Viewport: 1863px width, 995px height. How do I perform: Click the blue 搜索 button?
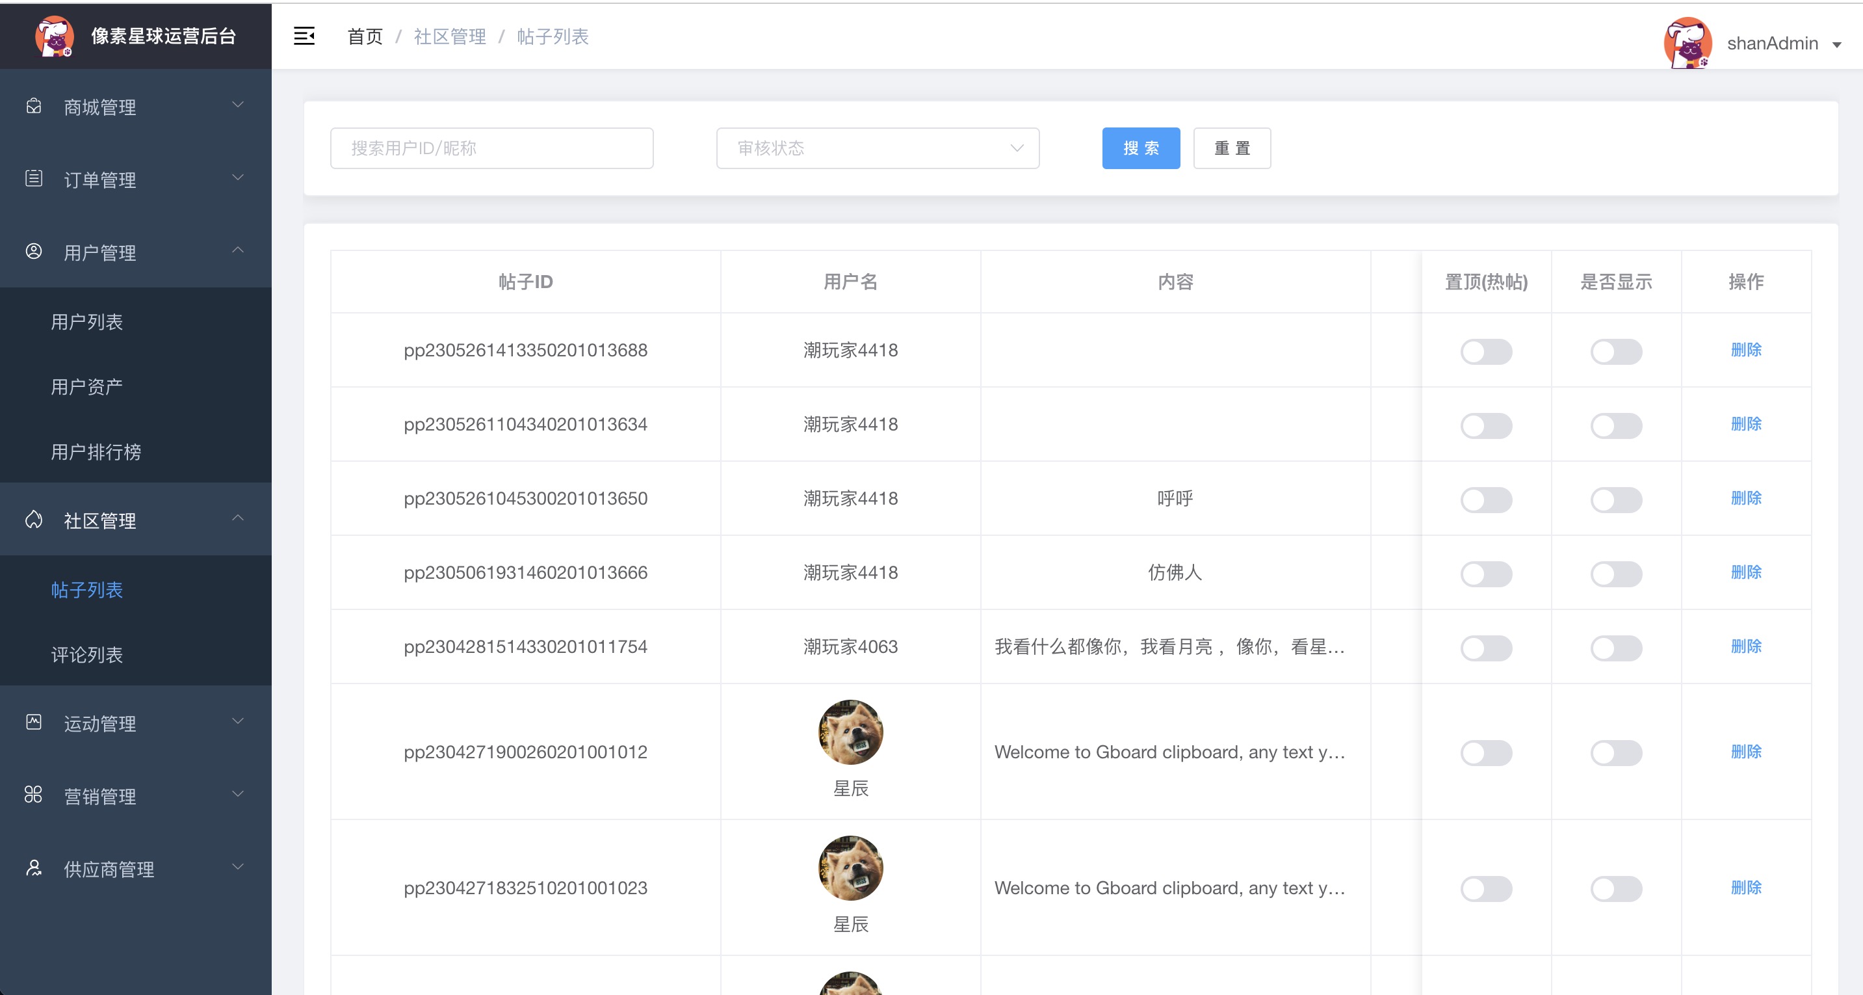tap(1141, 148)
